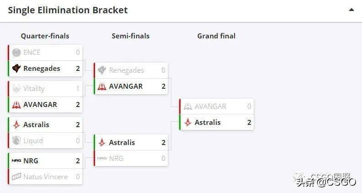Select Astralis Grand final score of 2
Screen dimensions: 362x193
(x=249, y=122)
